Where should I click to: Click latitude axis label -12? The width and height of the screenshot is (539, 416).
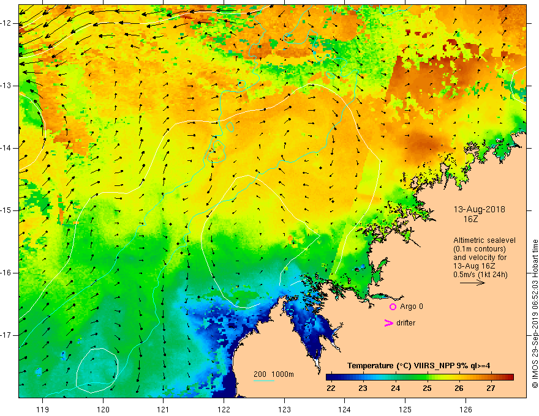(x=6, y=23)
